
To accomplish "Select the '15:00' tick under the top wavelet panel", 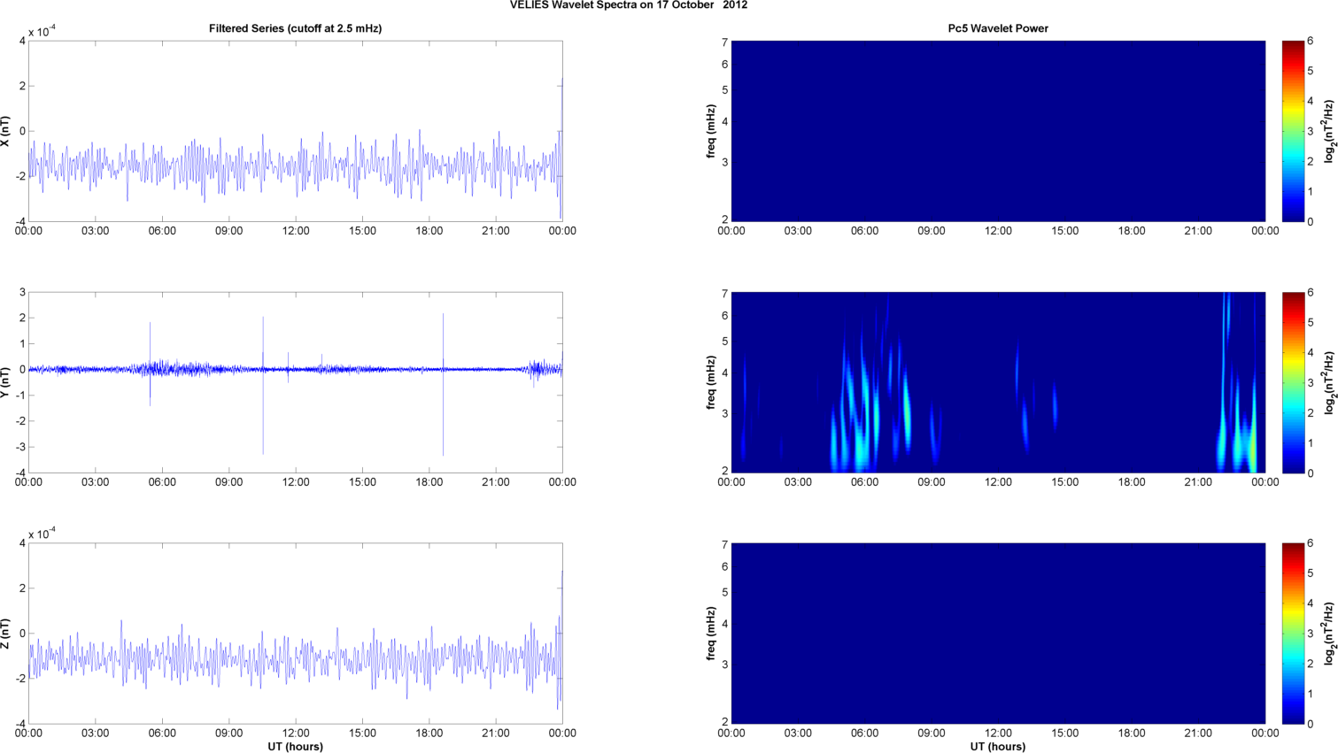I will point(1065,231).
